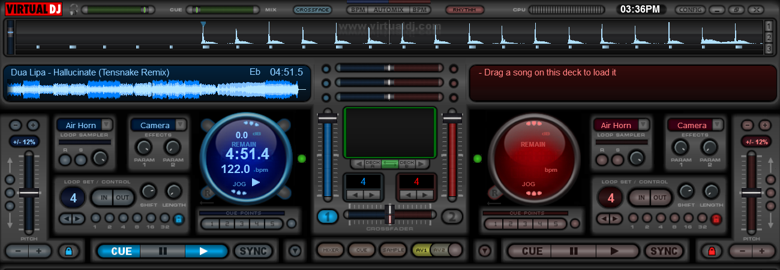Click the right deck Length knob
The width and height of the screenshot is (780, 270).
coord(712,191)
